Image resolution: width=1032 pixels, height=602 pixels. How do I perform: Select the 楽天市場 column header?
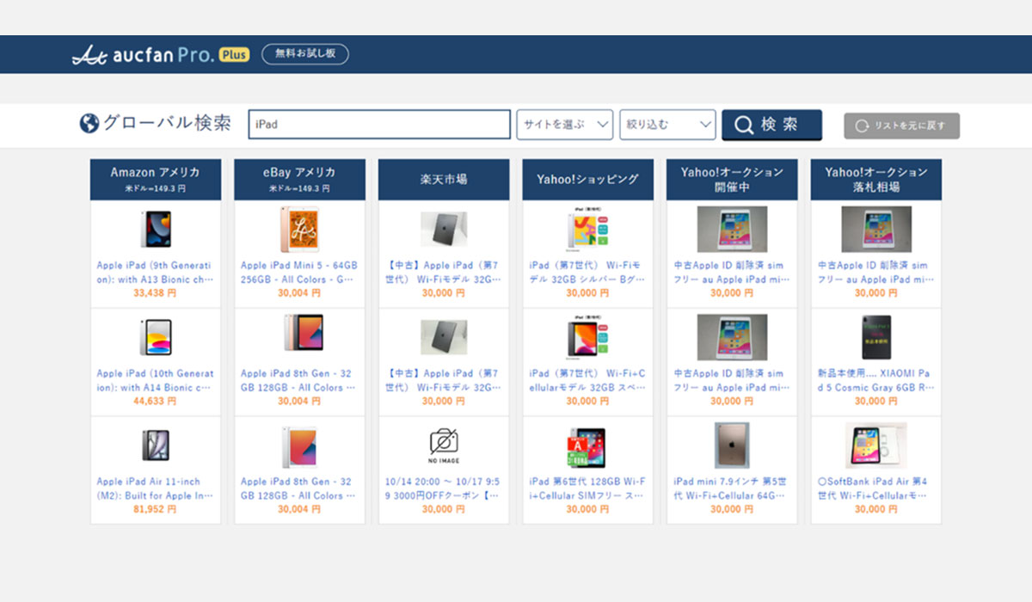pyautogui.click(x=444, y=179)
